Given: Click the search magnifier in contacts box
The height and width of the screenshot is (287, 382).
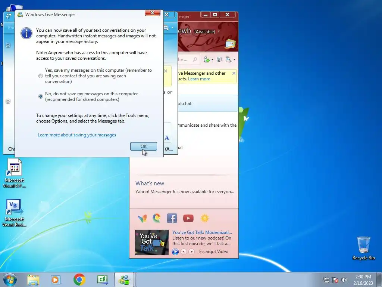Looking at the screenshot, I should click(195, 59).
